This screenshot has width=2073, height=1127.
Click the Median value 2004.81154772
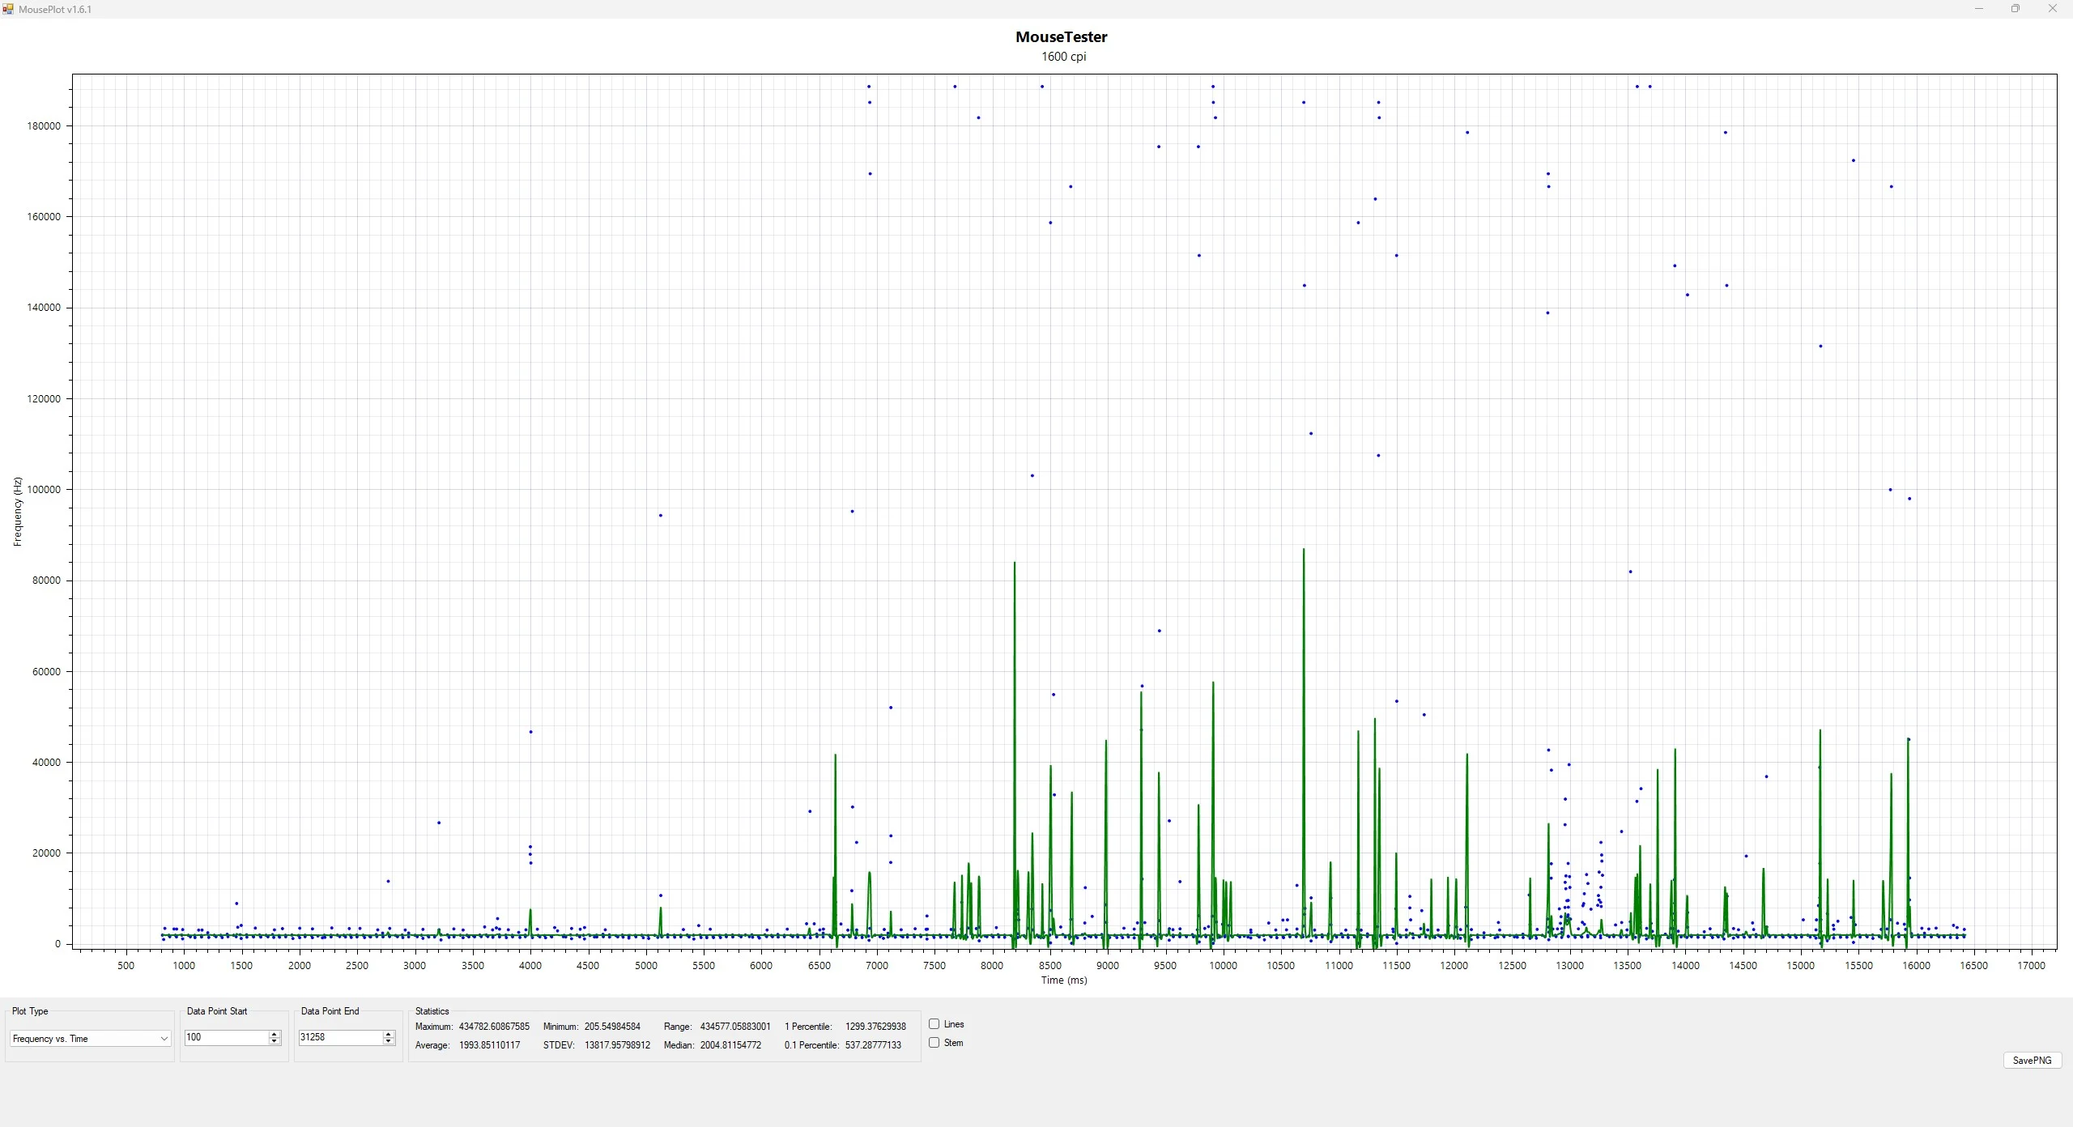coord(730,1045)
